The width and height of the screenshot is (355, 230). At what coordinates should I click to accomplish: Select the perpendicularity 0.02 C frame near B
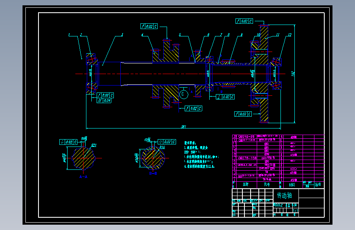tap(225, 97)
